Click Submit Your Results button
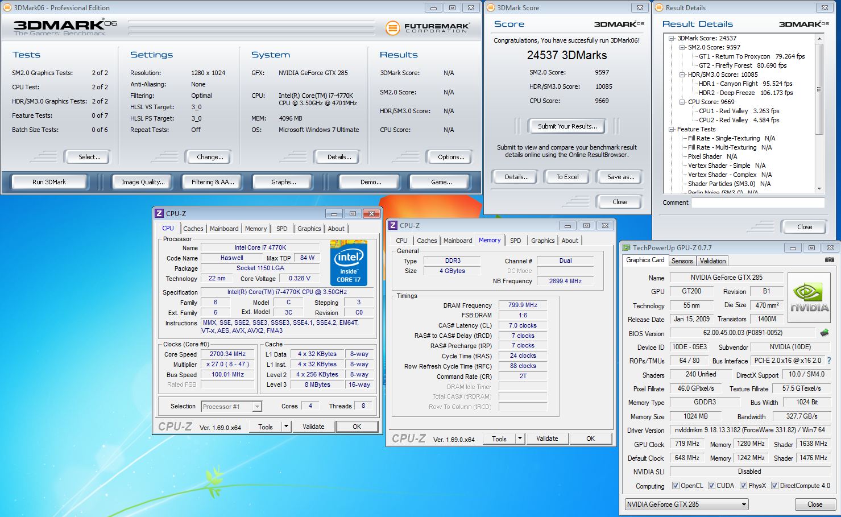841x517 pixels. [x=567, y=126]
